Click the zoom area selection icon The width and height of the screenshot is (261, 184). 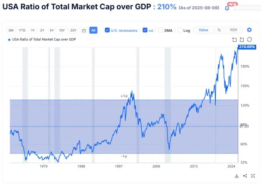(234, 39)
